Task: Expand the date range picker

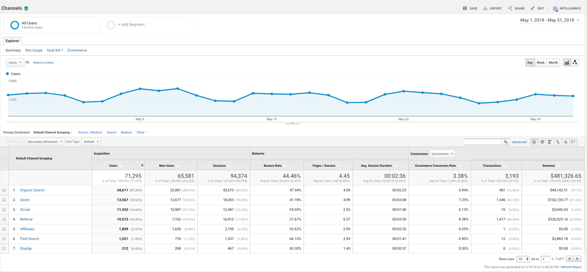Action: (550, 20)
